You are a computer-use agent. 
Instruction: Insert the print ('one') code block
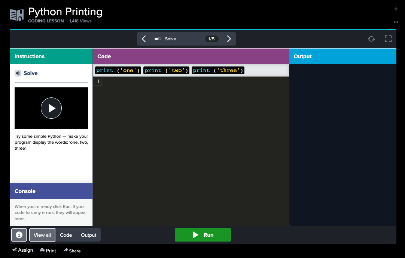coord(118,70)
